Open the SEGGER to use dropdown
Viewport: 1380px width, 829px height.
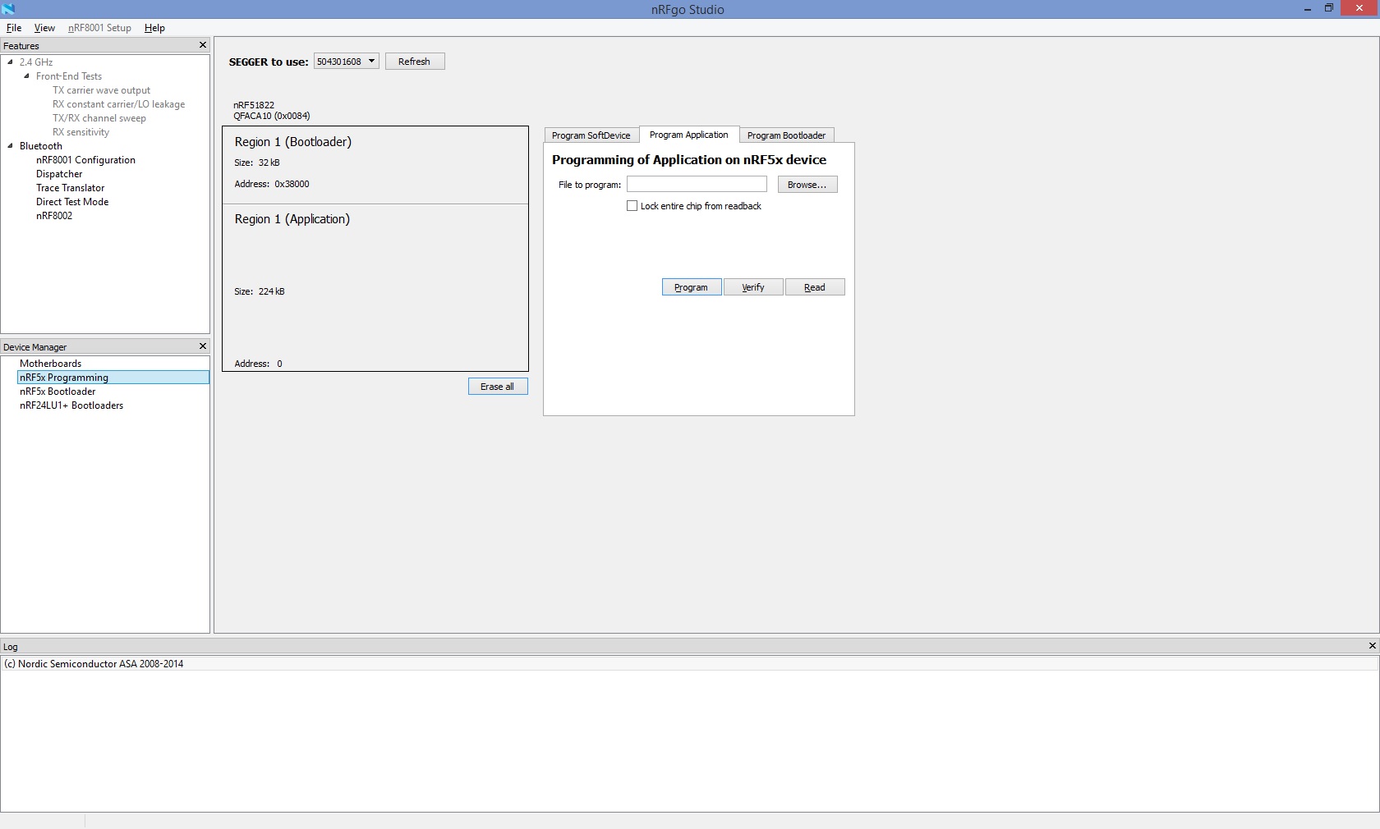[x=347, y=62]
